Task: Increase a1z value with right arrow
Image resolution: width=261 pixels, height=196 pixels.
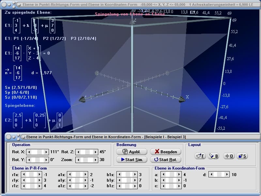Action: point(85,186)
